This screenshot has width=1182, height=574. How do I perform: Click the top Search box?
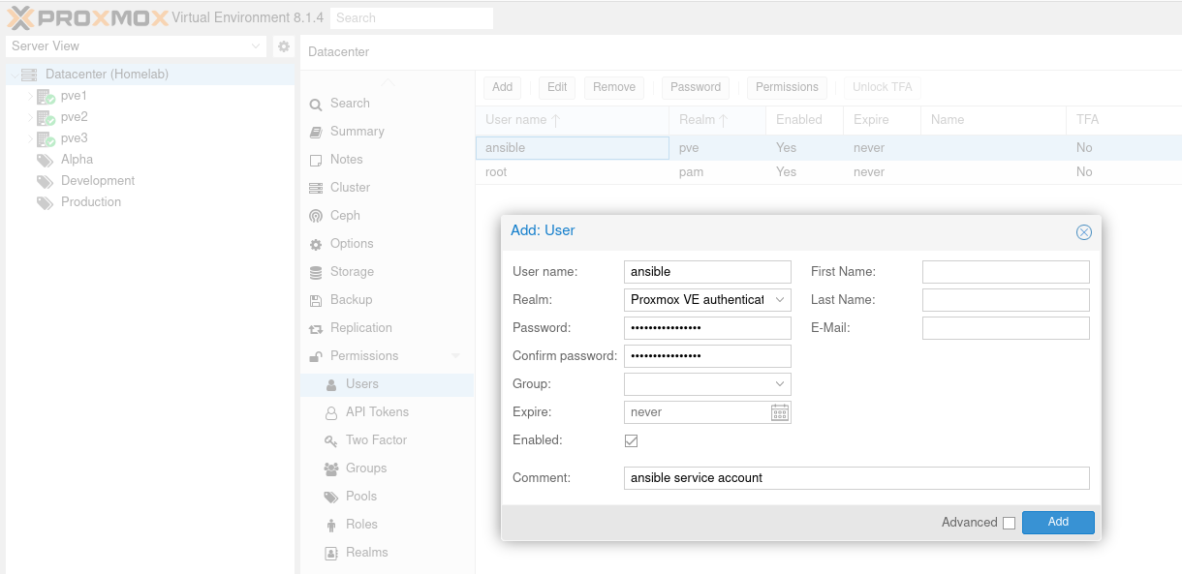(412, 17)
